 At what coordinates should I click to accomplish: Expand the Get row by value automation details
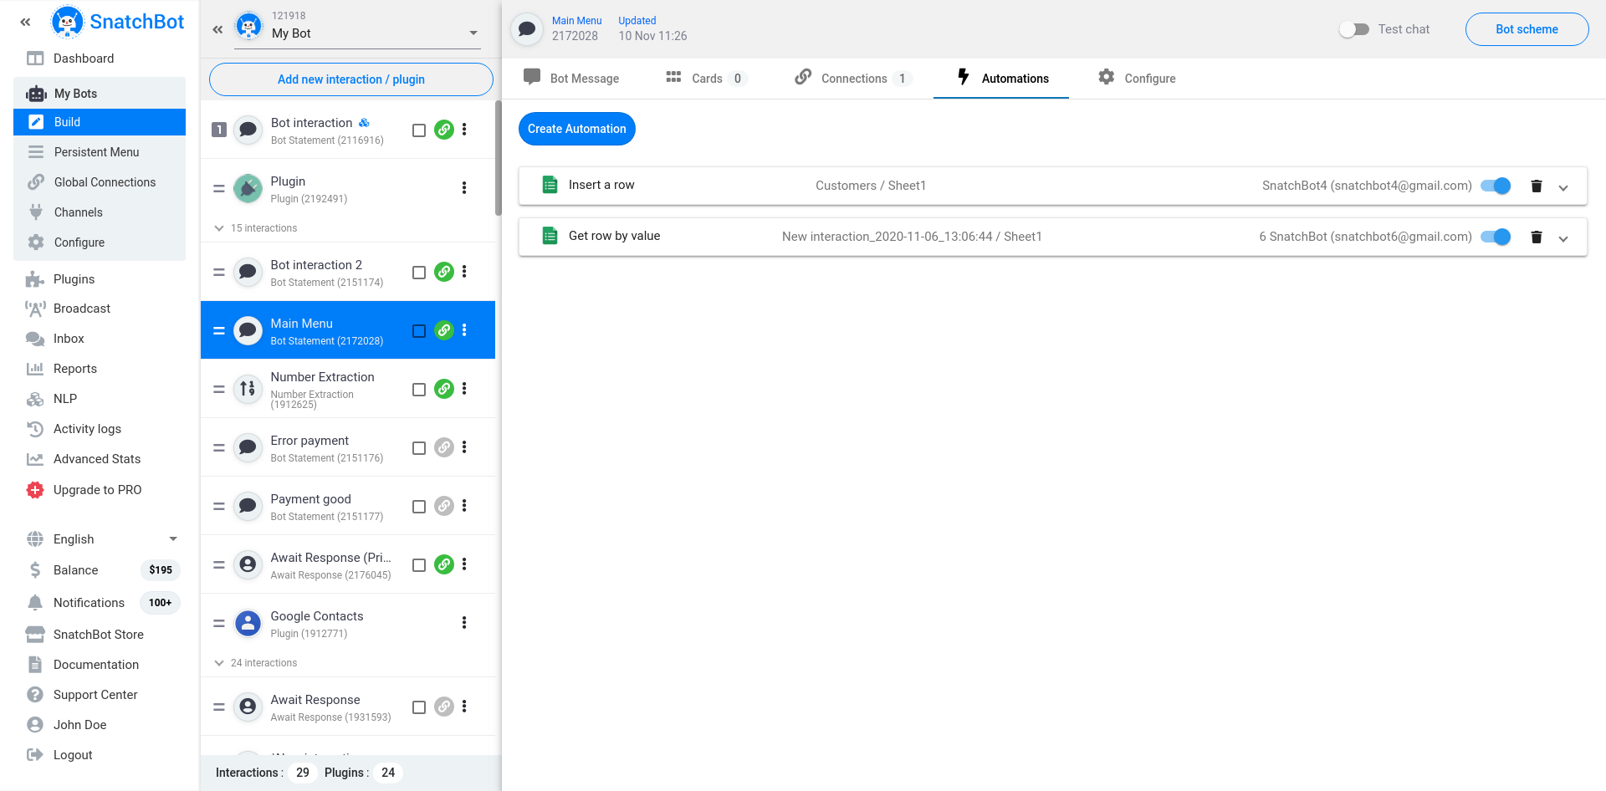(x=1563, y=238)
